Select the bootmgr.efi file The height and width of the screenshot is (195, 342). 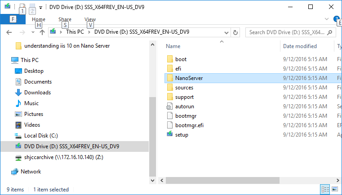[x=189, y=125]
